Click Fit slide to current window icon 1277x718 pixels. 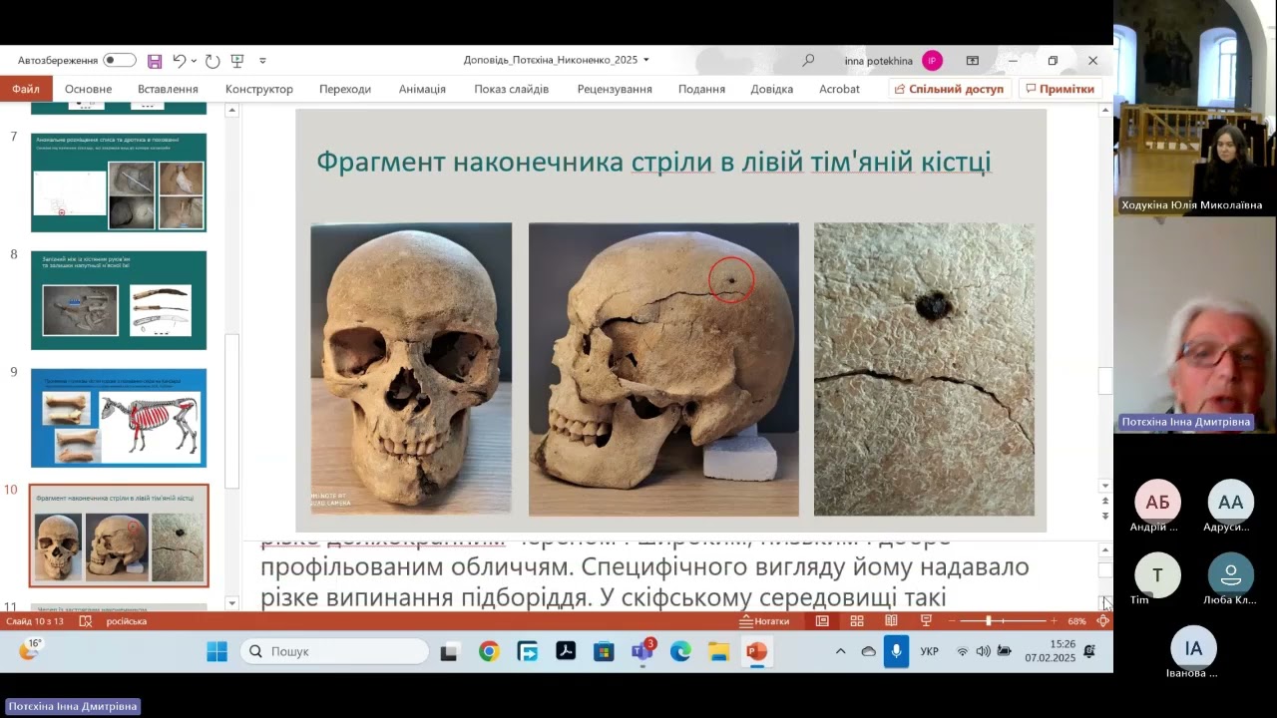(1102, 621)
